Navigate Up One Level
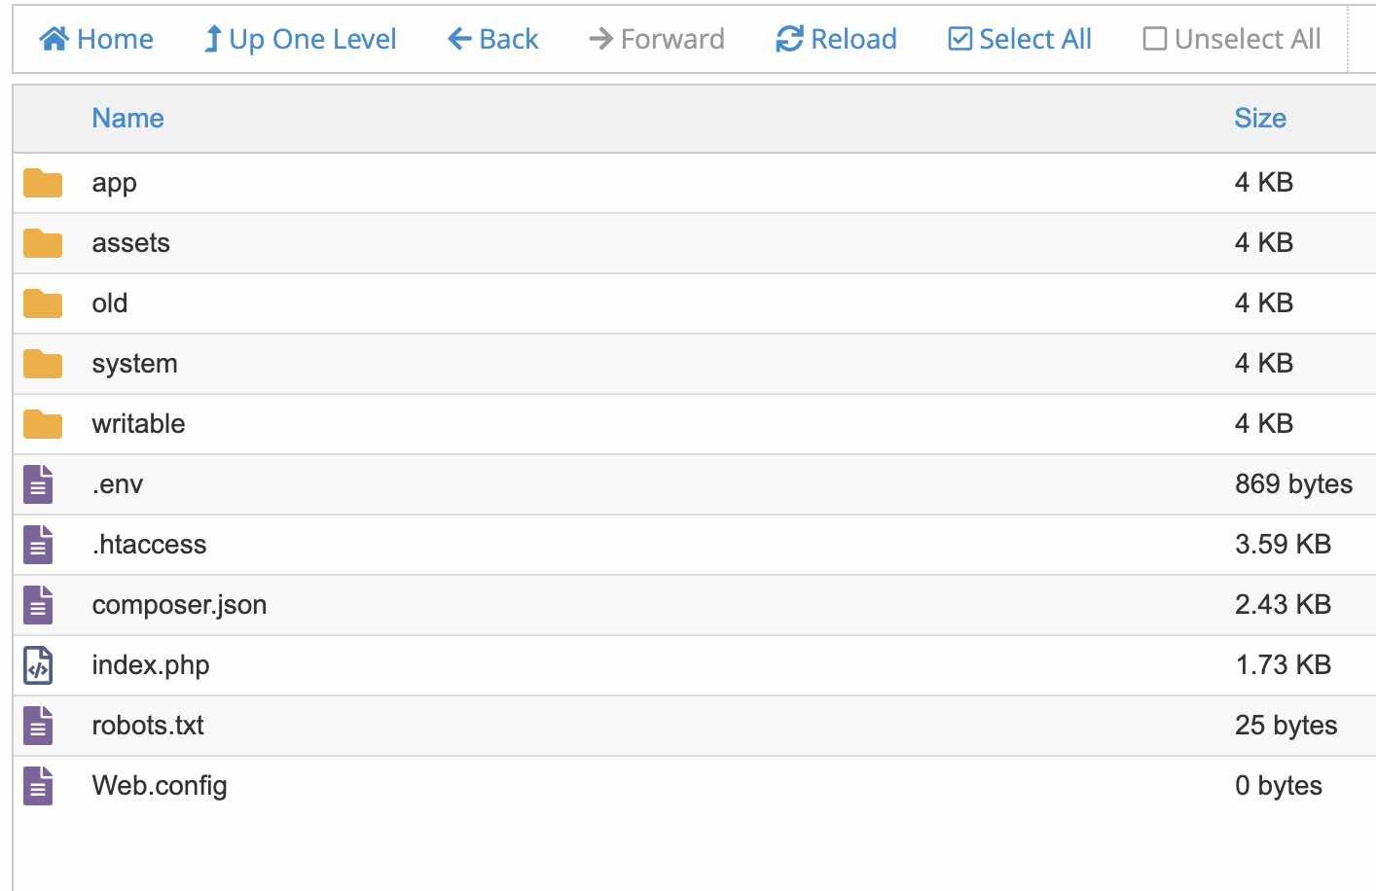Viewport: 1376px width, 891px height. tap(300, 39)
